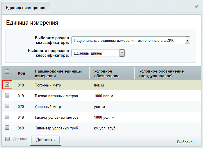Click the Погонный метр row name
Image resolution: width=203 pixels, height=148 pixels.
[x=48, y=85]
